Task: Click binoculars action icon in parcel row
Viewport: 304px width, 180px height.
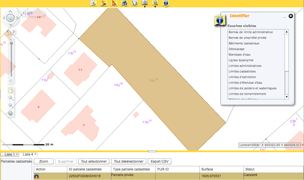Action: [36, 176]
